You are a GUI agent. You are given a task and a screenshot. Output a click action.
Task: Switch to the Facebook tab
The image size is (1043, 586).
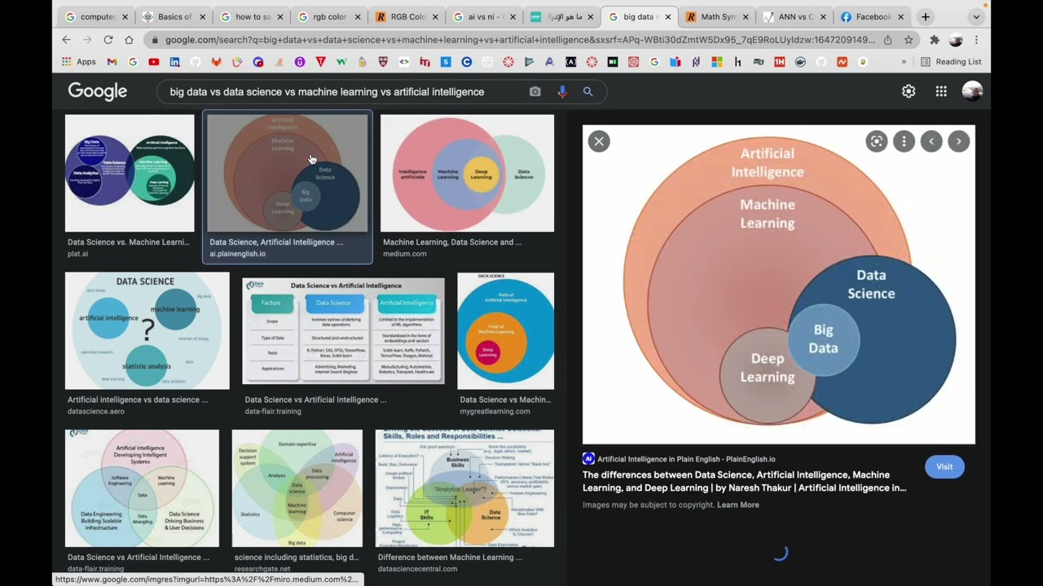coord(871,16)
